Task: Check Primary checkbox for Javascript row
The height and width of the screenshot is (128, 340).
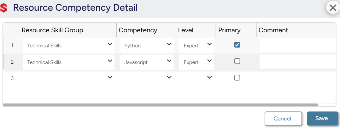Action: (x=237, y=61)
